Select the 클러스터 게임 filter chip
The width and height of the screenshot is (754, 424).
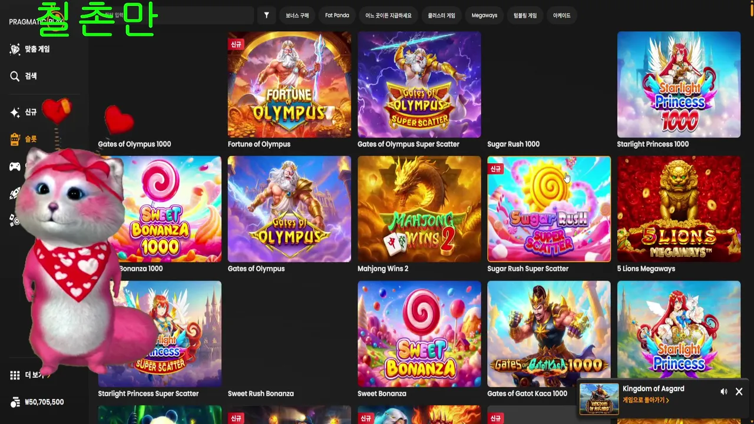pyautogui.click(x=441, y=15)
